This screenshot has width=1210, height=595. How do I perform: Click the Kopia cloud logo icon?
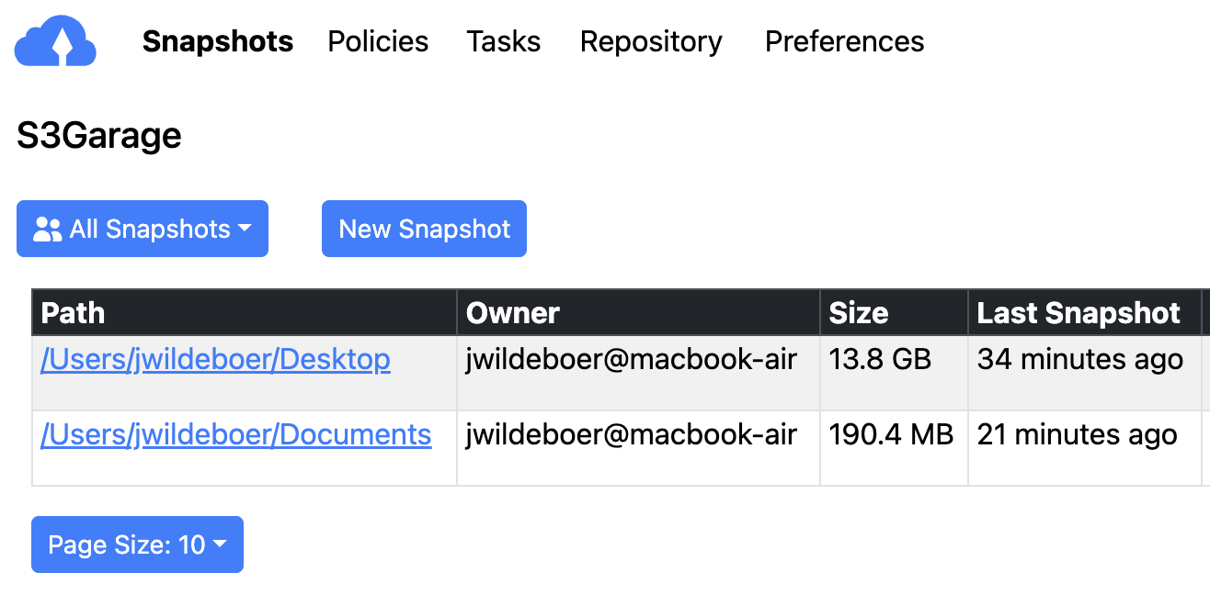[x=56, y=41]
